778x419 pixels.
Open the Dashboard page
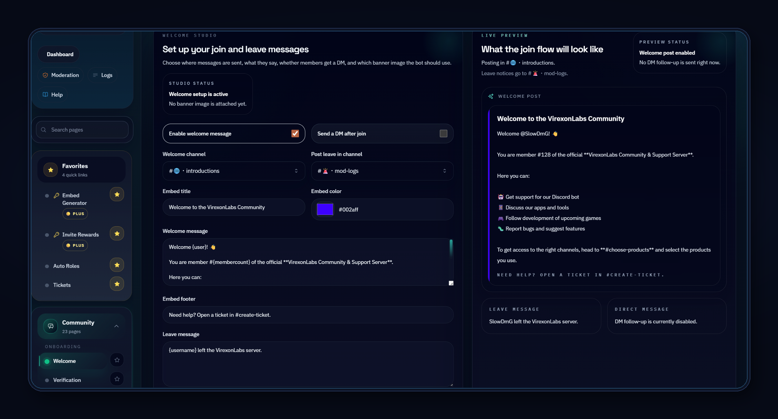[59, 54]
